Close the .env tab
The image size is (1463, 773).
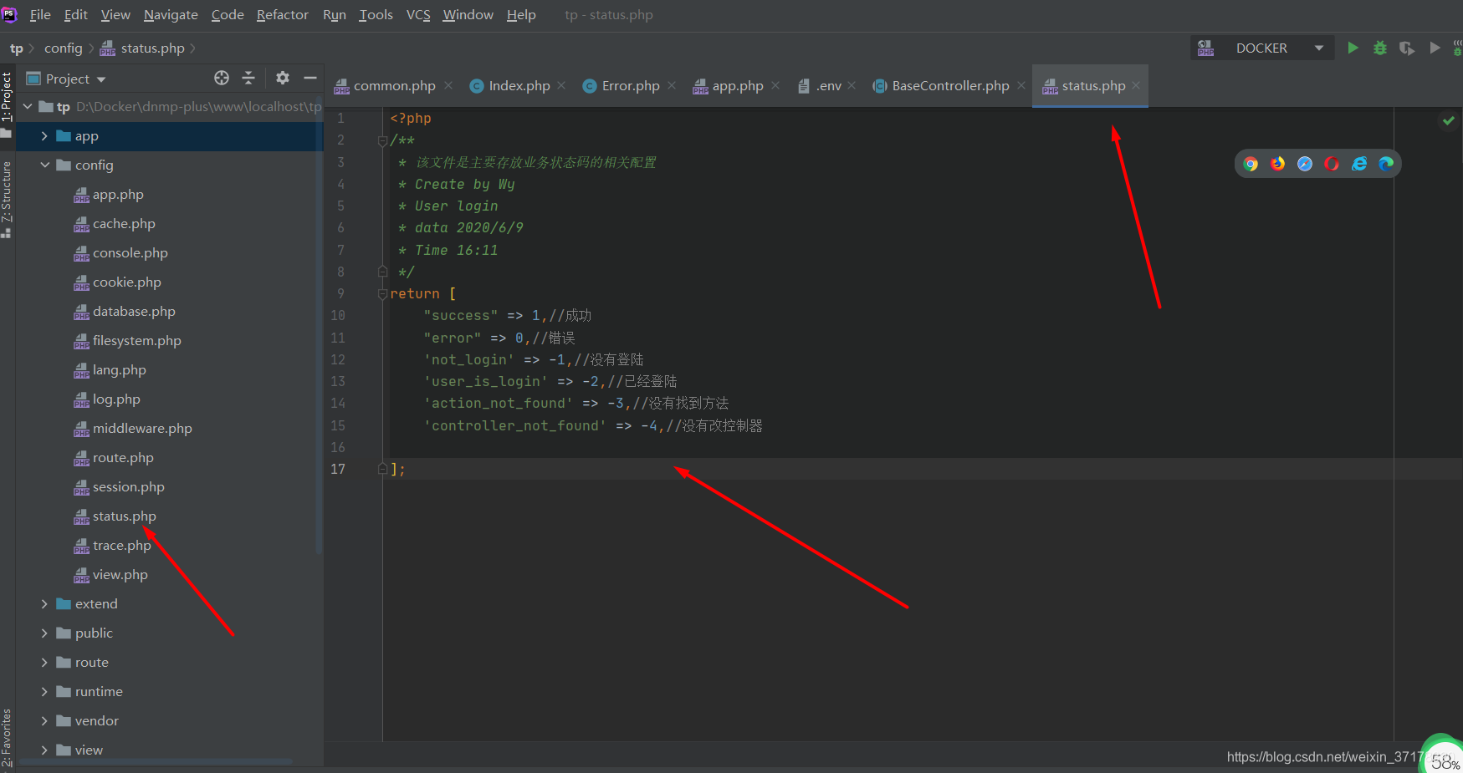click(x=852, y=85)
